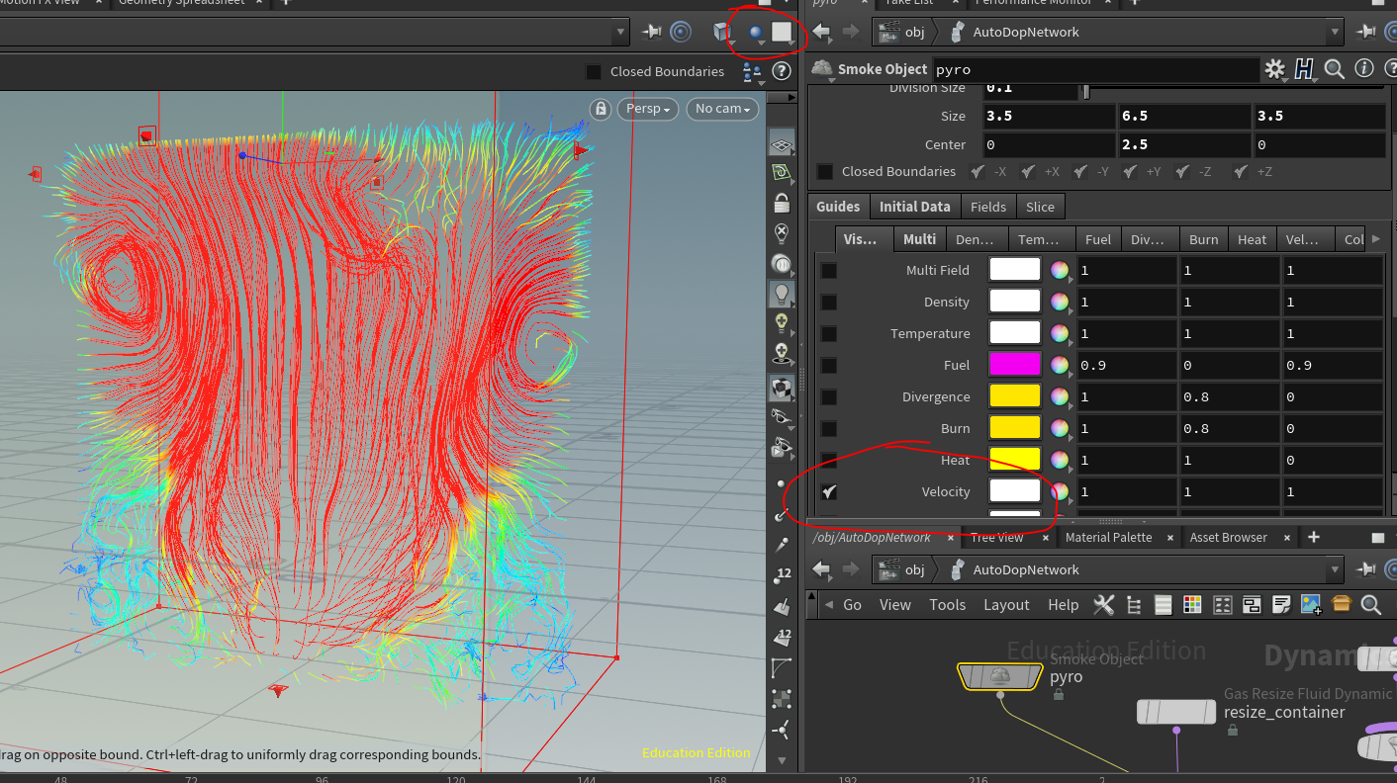This screenshot has height=783, width=1397.
Task: Click the node info icon in parameter header
Action: coord(1364,69)
